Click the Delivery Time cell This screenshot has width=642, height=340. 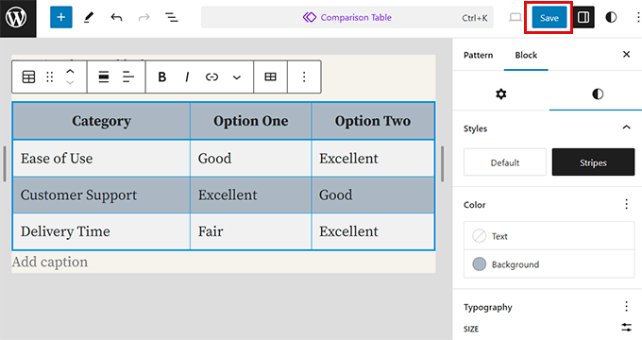[102, 231]
